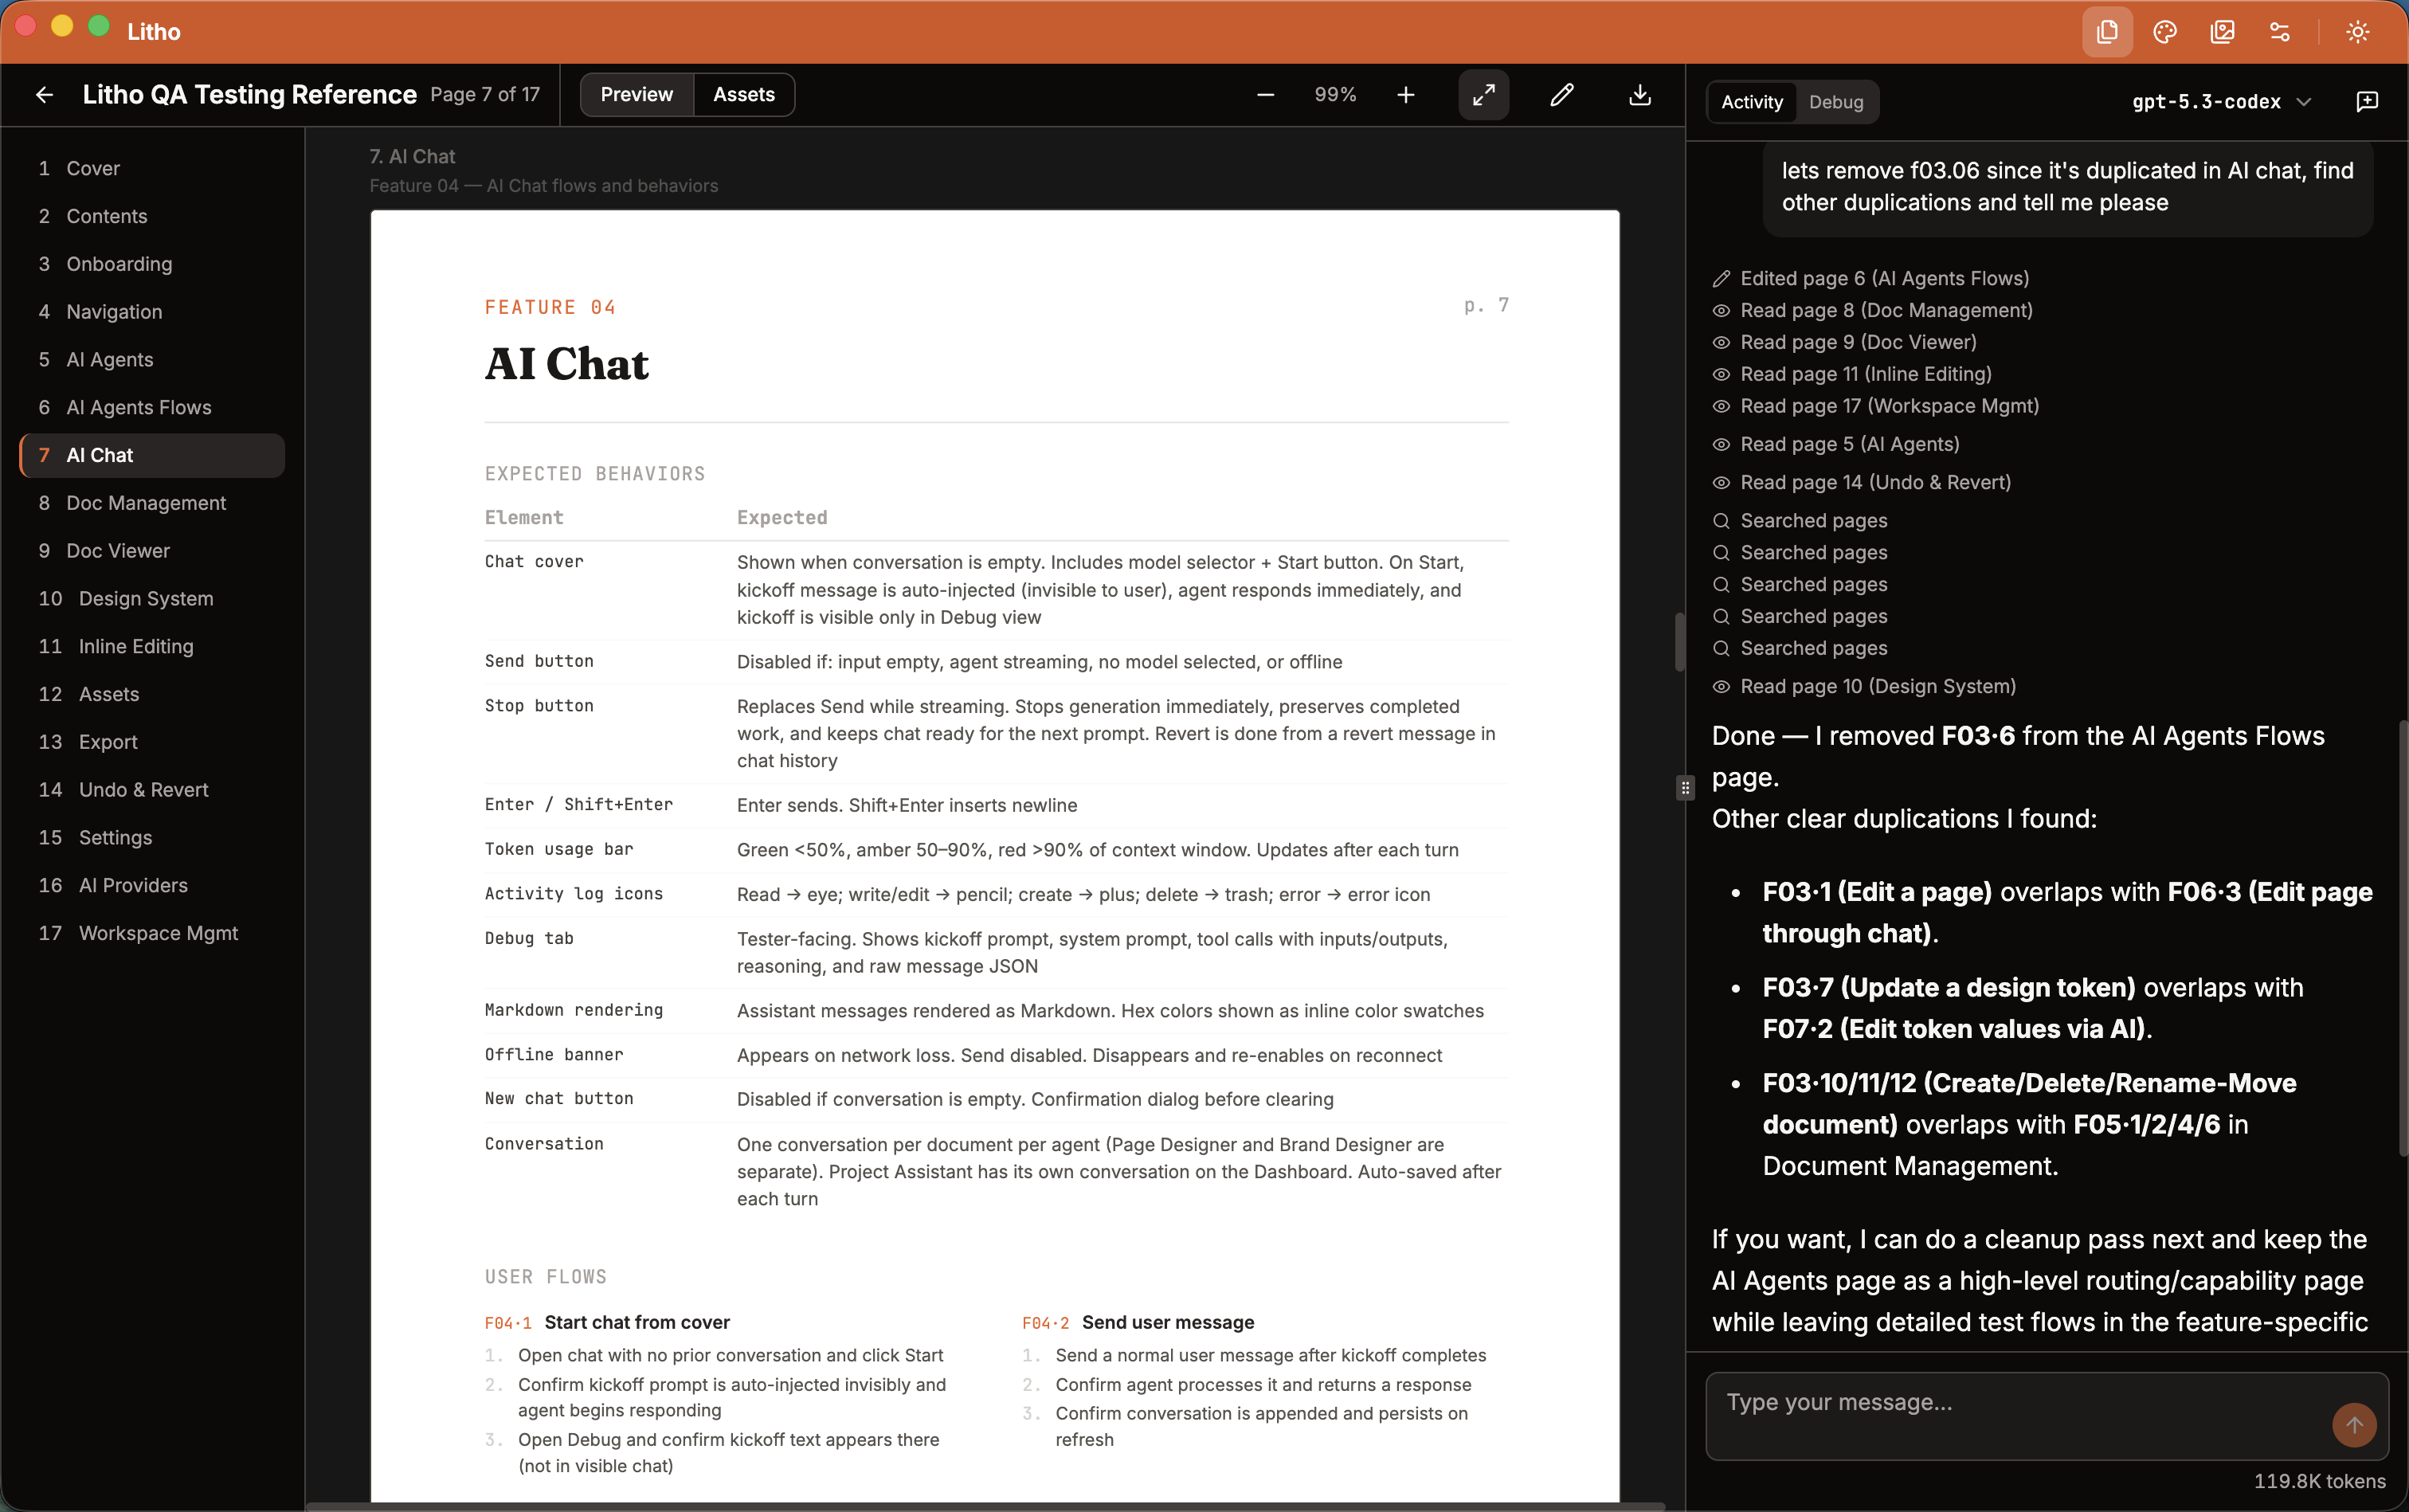Send the chat message with the arrow button
Image resolution: width=2409 pixels, height=1512 pixels.
point(2354,1425)
